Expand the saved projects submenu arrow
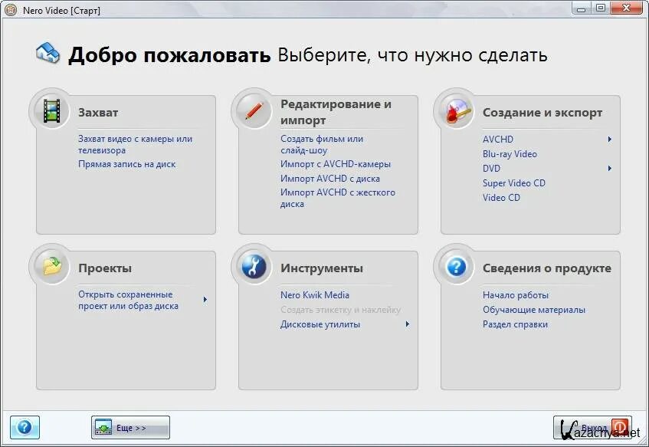The height and width of the screenshot is (447, 649). 205,299
